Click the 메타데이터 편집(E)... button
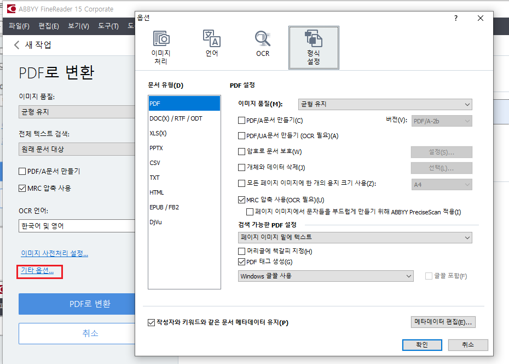The width and height of the screenshot is (509, 364). point(443,322)
